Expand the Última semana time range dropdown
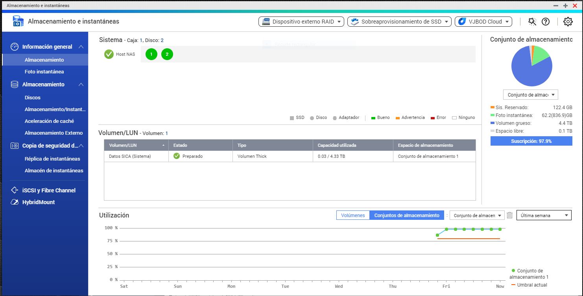 coord(544,215)
